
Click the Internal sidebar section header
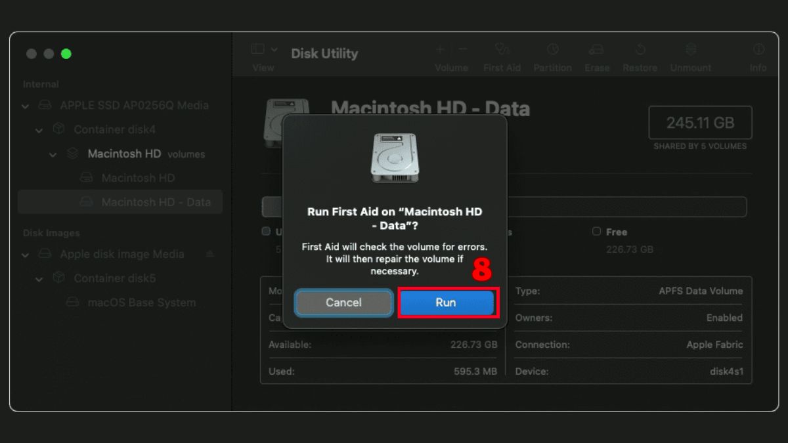click(x=41, y=84)
